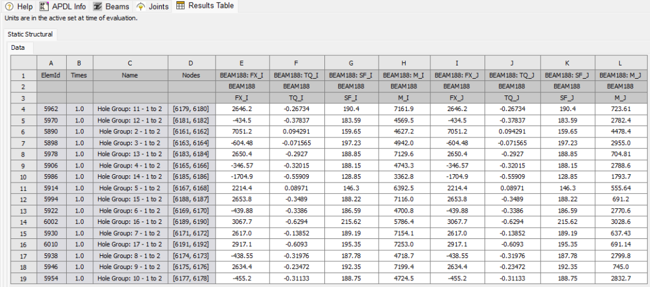Select cell Hole Group: 11 - 1 to 2

coord(130,109)
